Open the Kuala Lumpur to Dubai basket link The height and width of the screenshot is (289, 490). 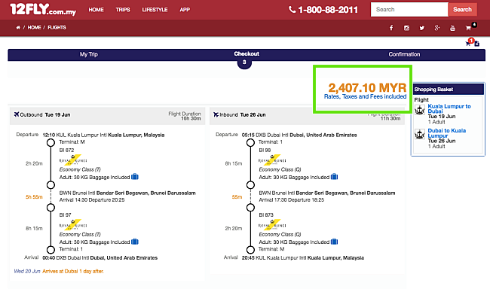(449, 108)
